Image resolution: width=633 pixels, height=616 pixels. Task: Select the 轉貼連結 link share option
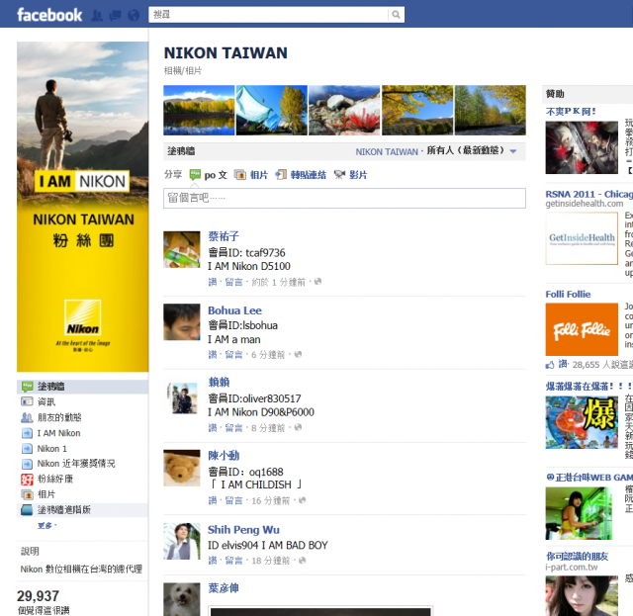click(x=301, y=175)
